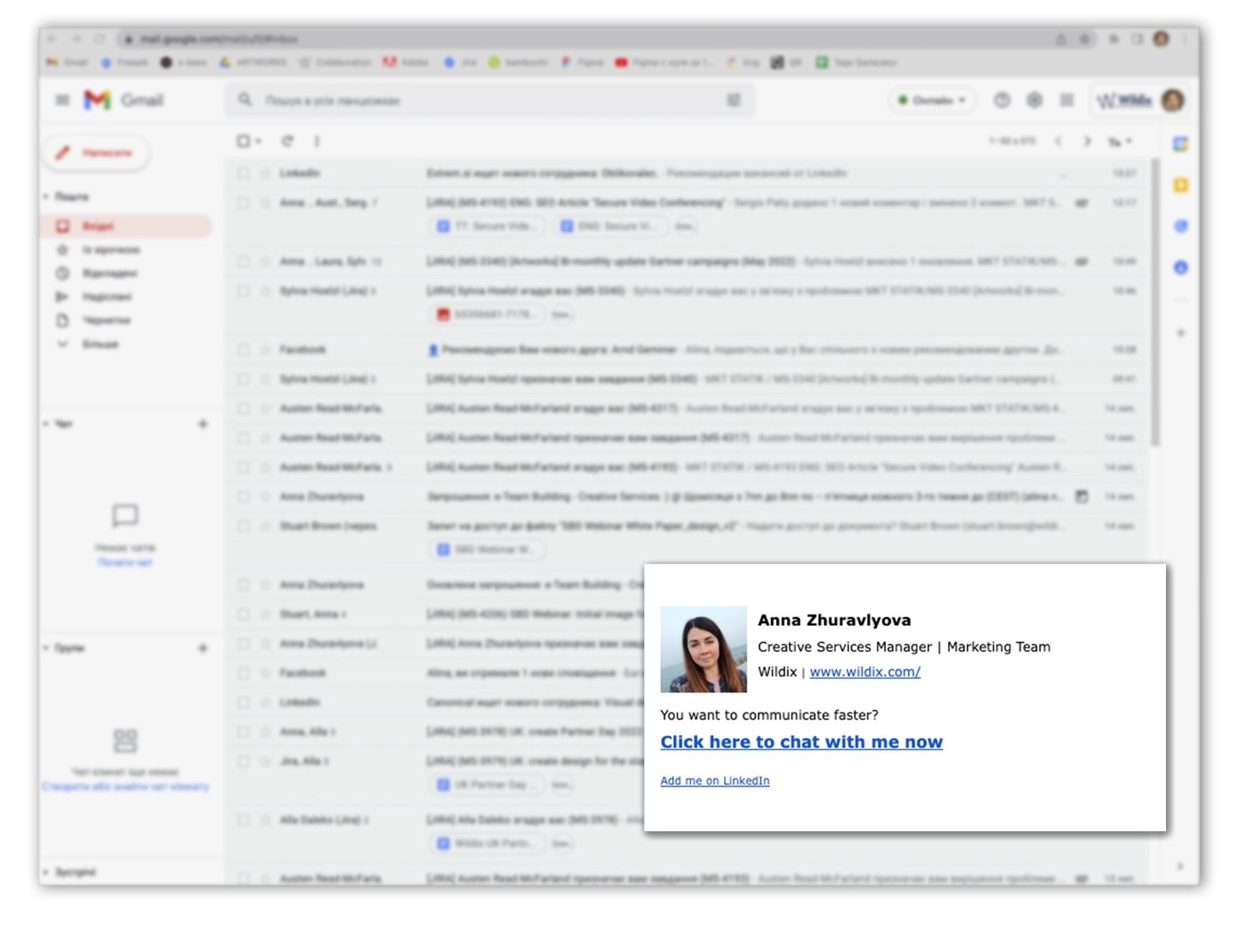Click inside the mail search field

pyautogui.click(x=488, y=100)
